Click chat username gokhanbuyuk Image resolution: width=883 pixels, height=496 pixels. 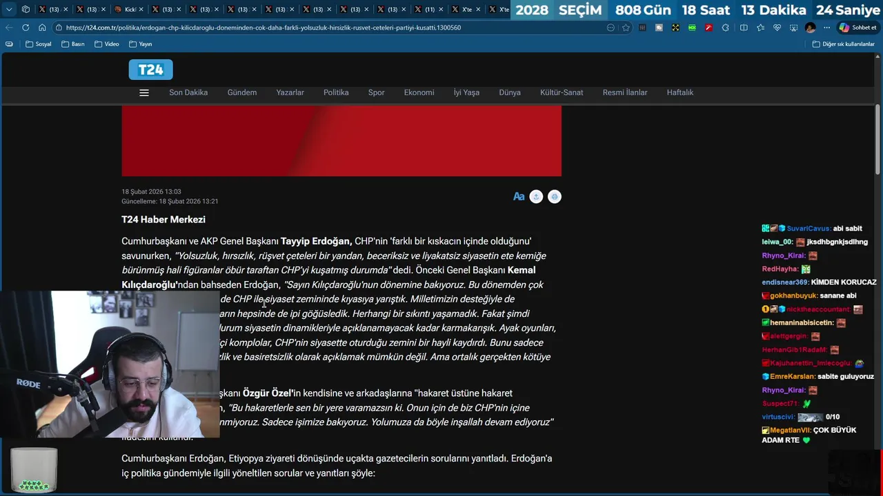pyautogui.click(x=794, y=296)
